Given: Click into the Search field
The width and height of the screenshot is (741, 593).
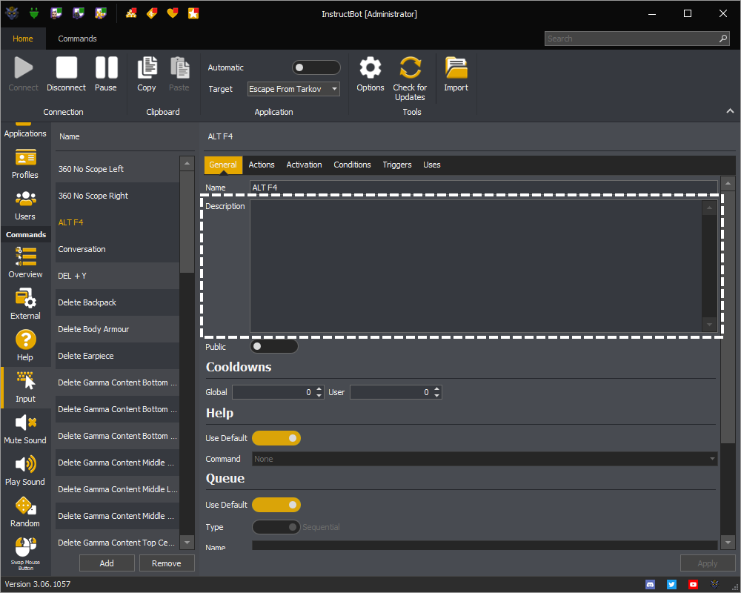Looking at the screenshot, I should pyautogui.click(x=631, y=39).
